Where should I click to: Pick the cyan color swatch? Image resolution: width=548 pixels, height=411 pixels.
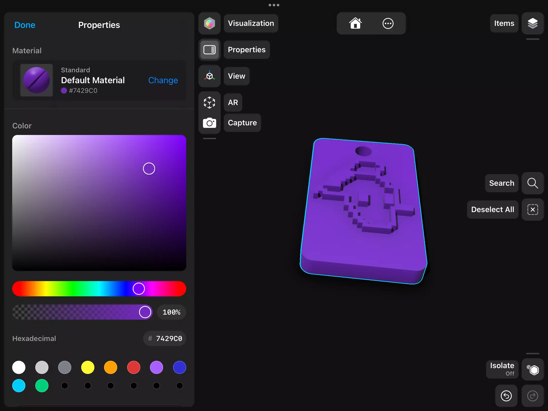(19, 386)
